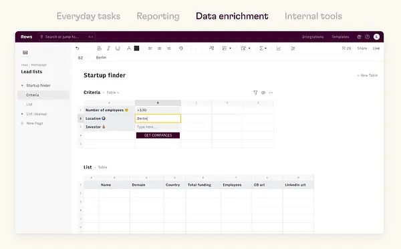Toggle underline formatting in toolbar
The width and height of the screenshot is (401, 249).
click(118, 48)
